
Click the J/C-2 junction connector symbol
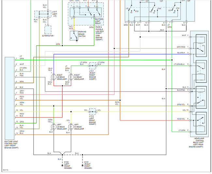93,112
